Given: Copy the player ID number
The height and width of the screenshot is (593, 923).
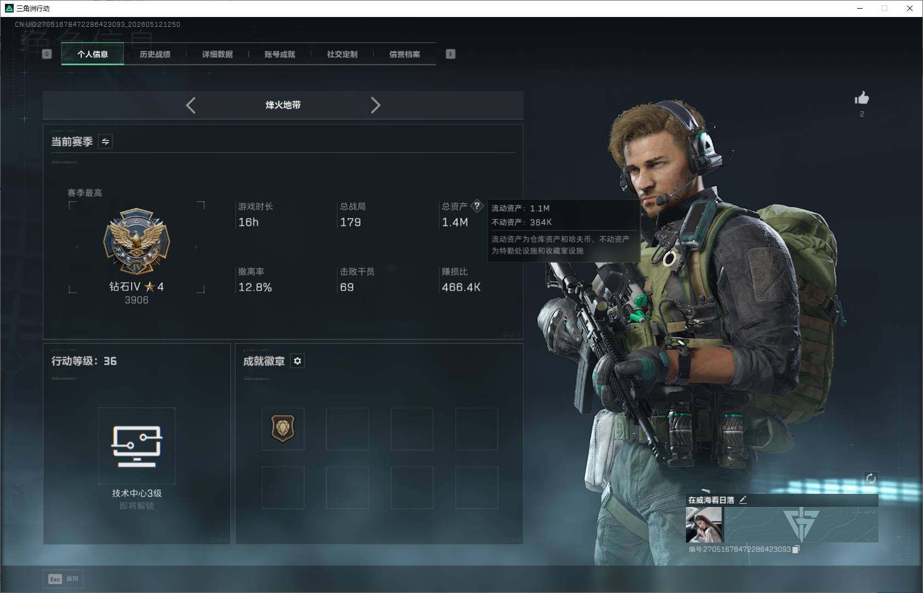Looking at the screenshot, I should click(x=796, y=549).
